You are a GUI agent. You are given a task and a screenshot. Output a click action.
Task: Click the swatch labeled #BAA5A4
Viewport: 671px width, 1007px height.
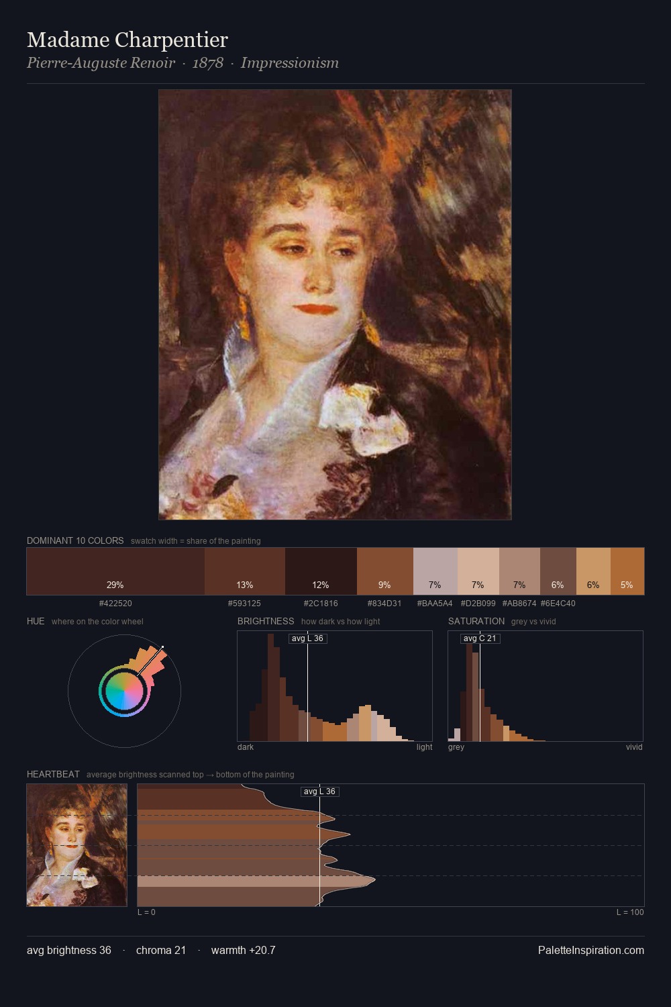click(435, 571)
